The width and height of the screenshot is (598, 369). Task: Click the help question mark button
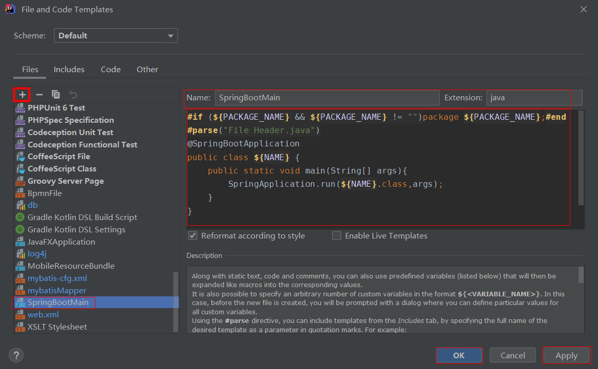tap(16, 355)
